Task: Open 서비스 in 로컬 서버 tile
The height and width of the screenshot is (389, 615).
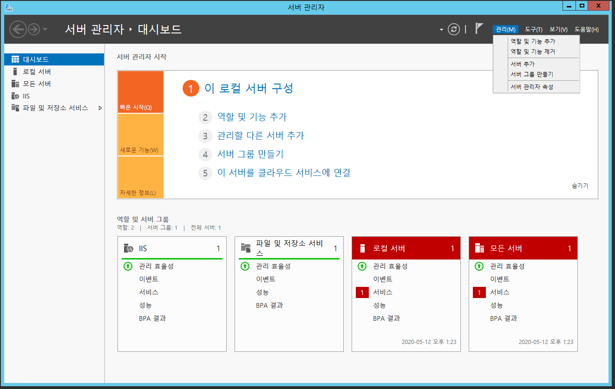Action: (383, 292)
